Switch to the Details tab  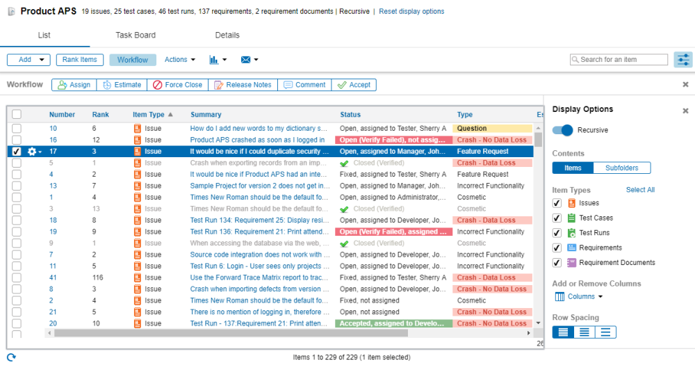(227, 35)
